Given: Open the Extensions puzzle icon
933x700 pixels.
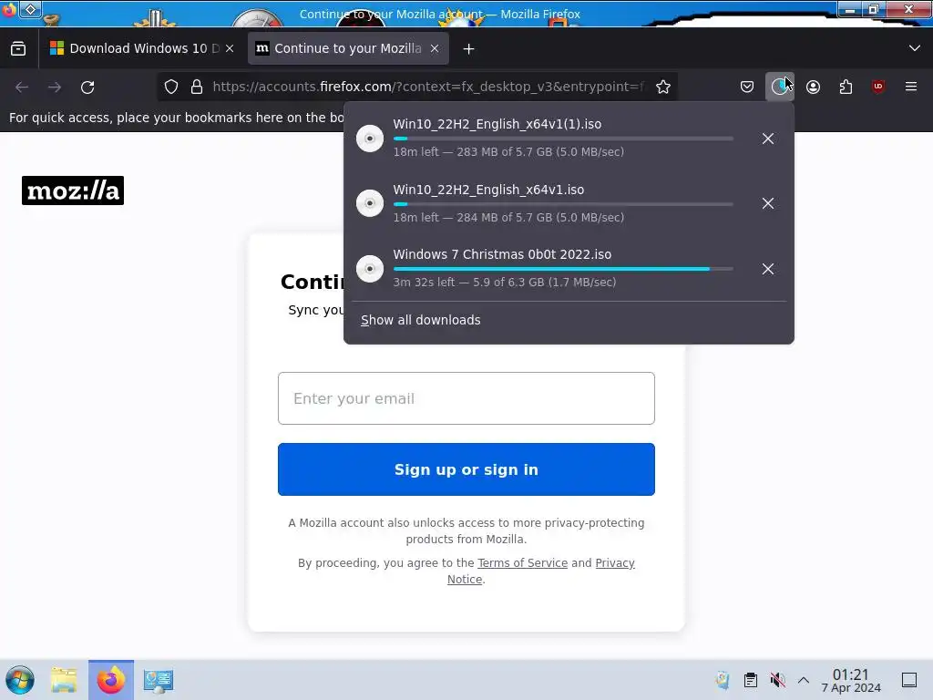Looking at the screenshot, I should pyautogui.click(x=846, y=87).
